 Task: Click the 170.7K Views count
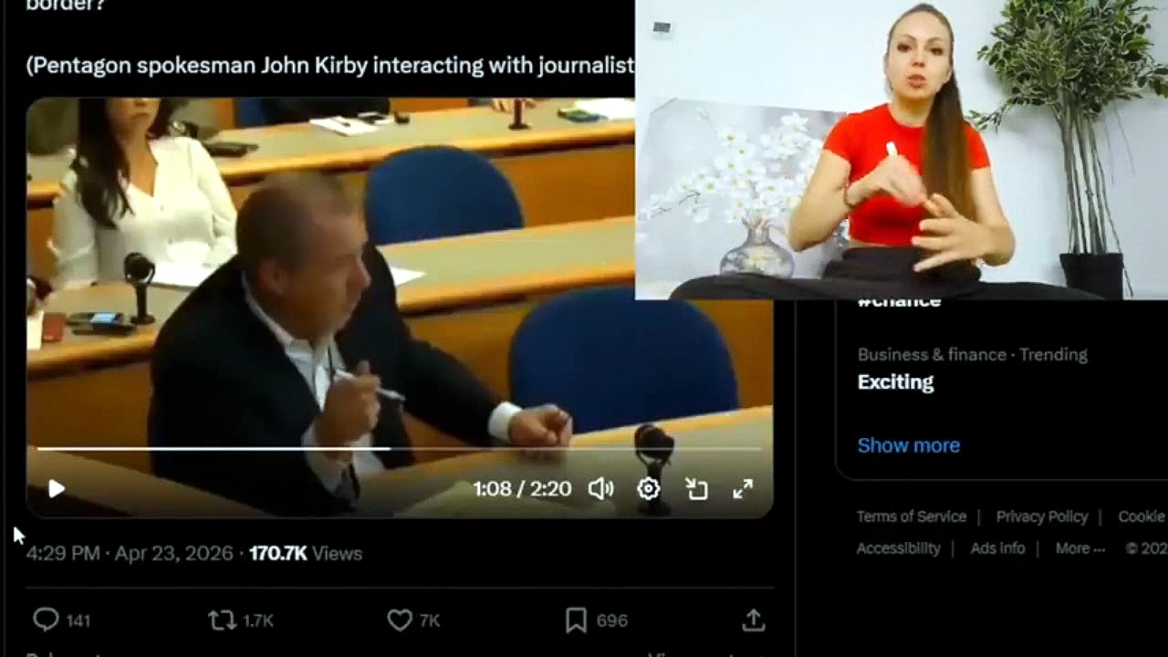click(x=306, y=554)
